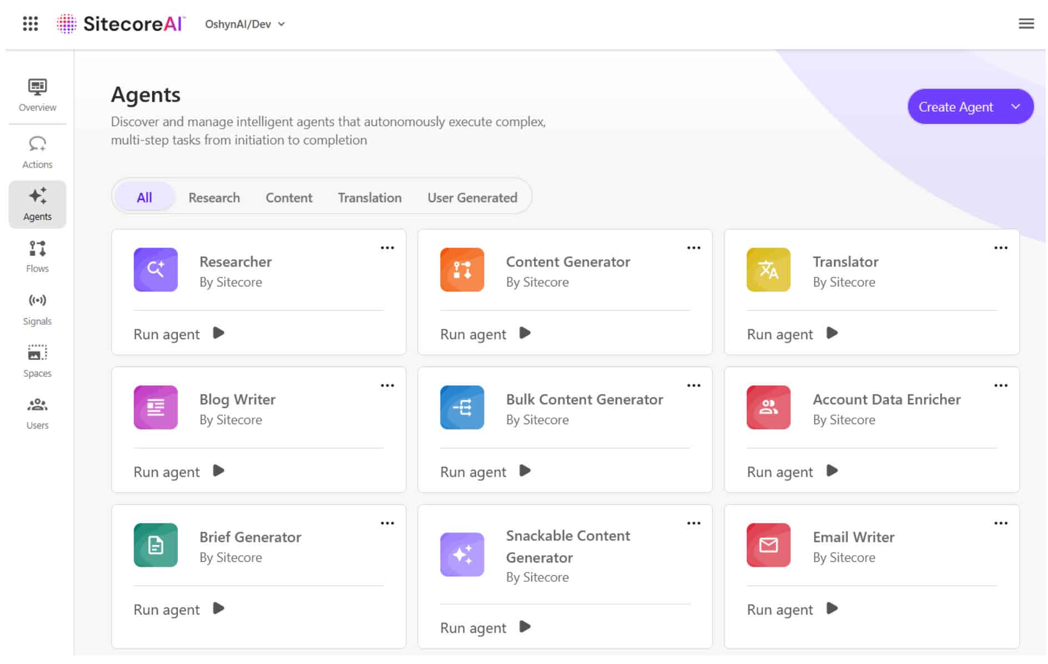Select the All filter tab
Screen dimensions: 1048x664
point(144,198)
